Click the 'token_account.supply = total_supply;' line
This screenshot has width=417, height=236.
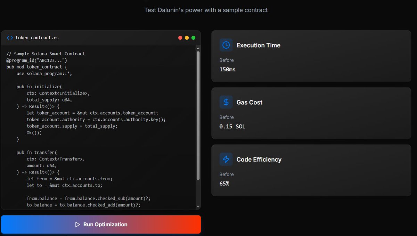pos(72,126)
